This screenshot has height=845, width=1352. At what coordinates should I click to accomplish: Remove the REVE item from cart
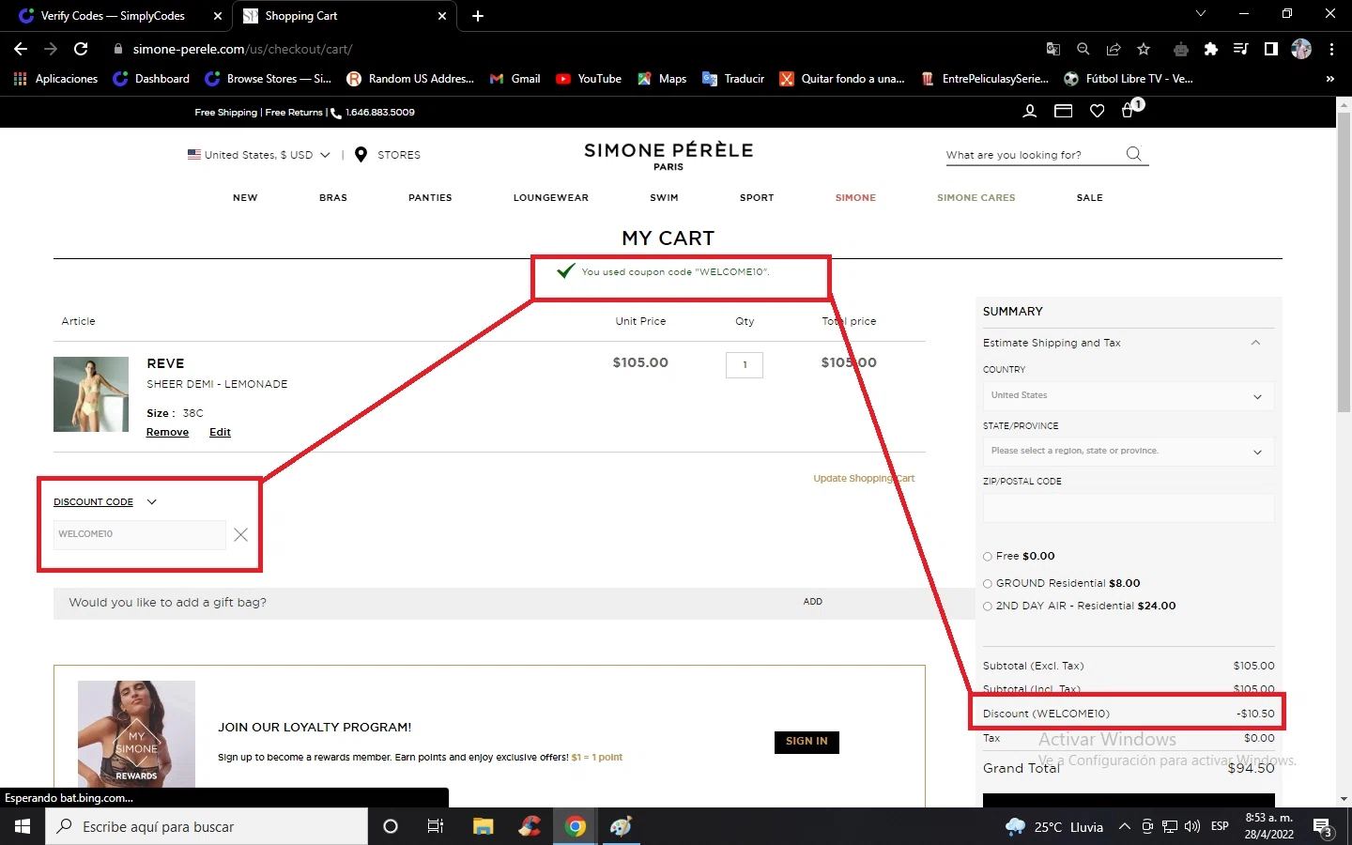tap(167, 432)
